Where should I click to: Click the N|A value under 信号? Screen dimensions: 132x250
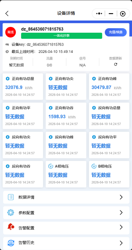(83, 65)
